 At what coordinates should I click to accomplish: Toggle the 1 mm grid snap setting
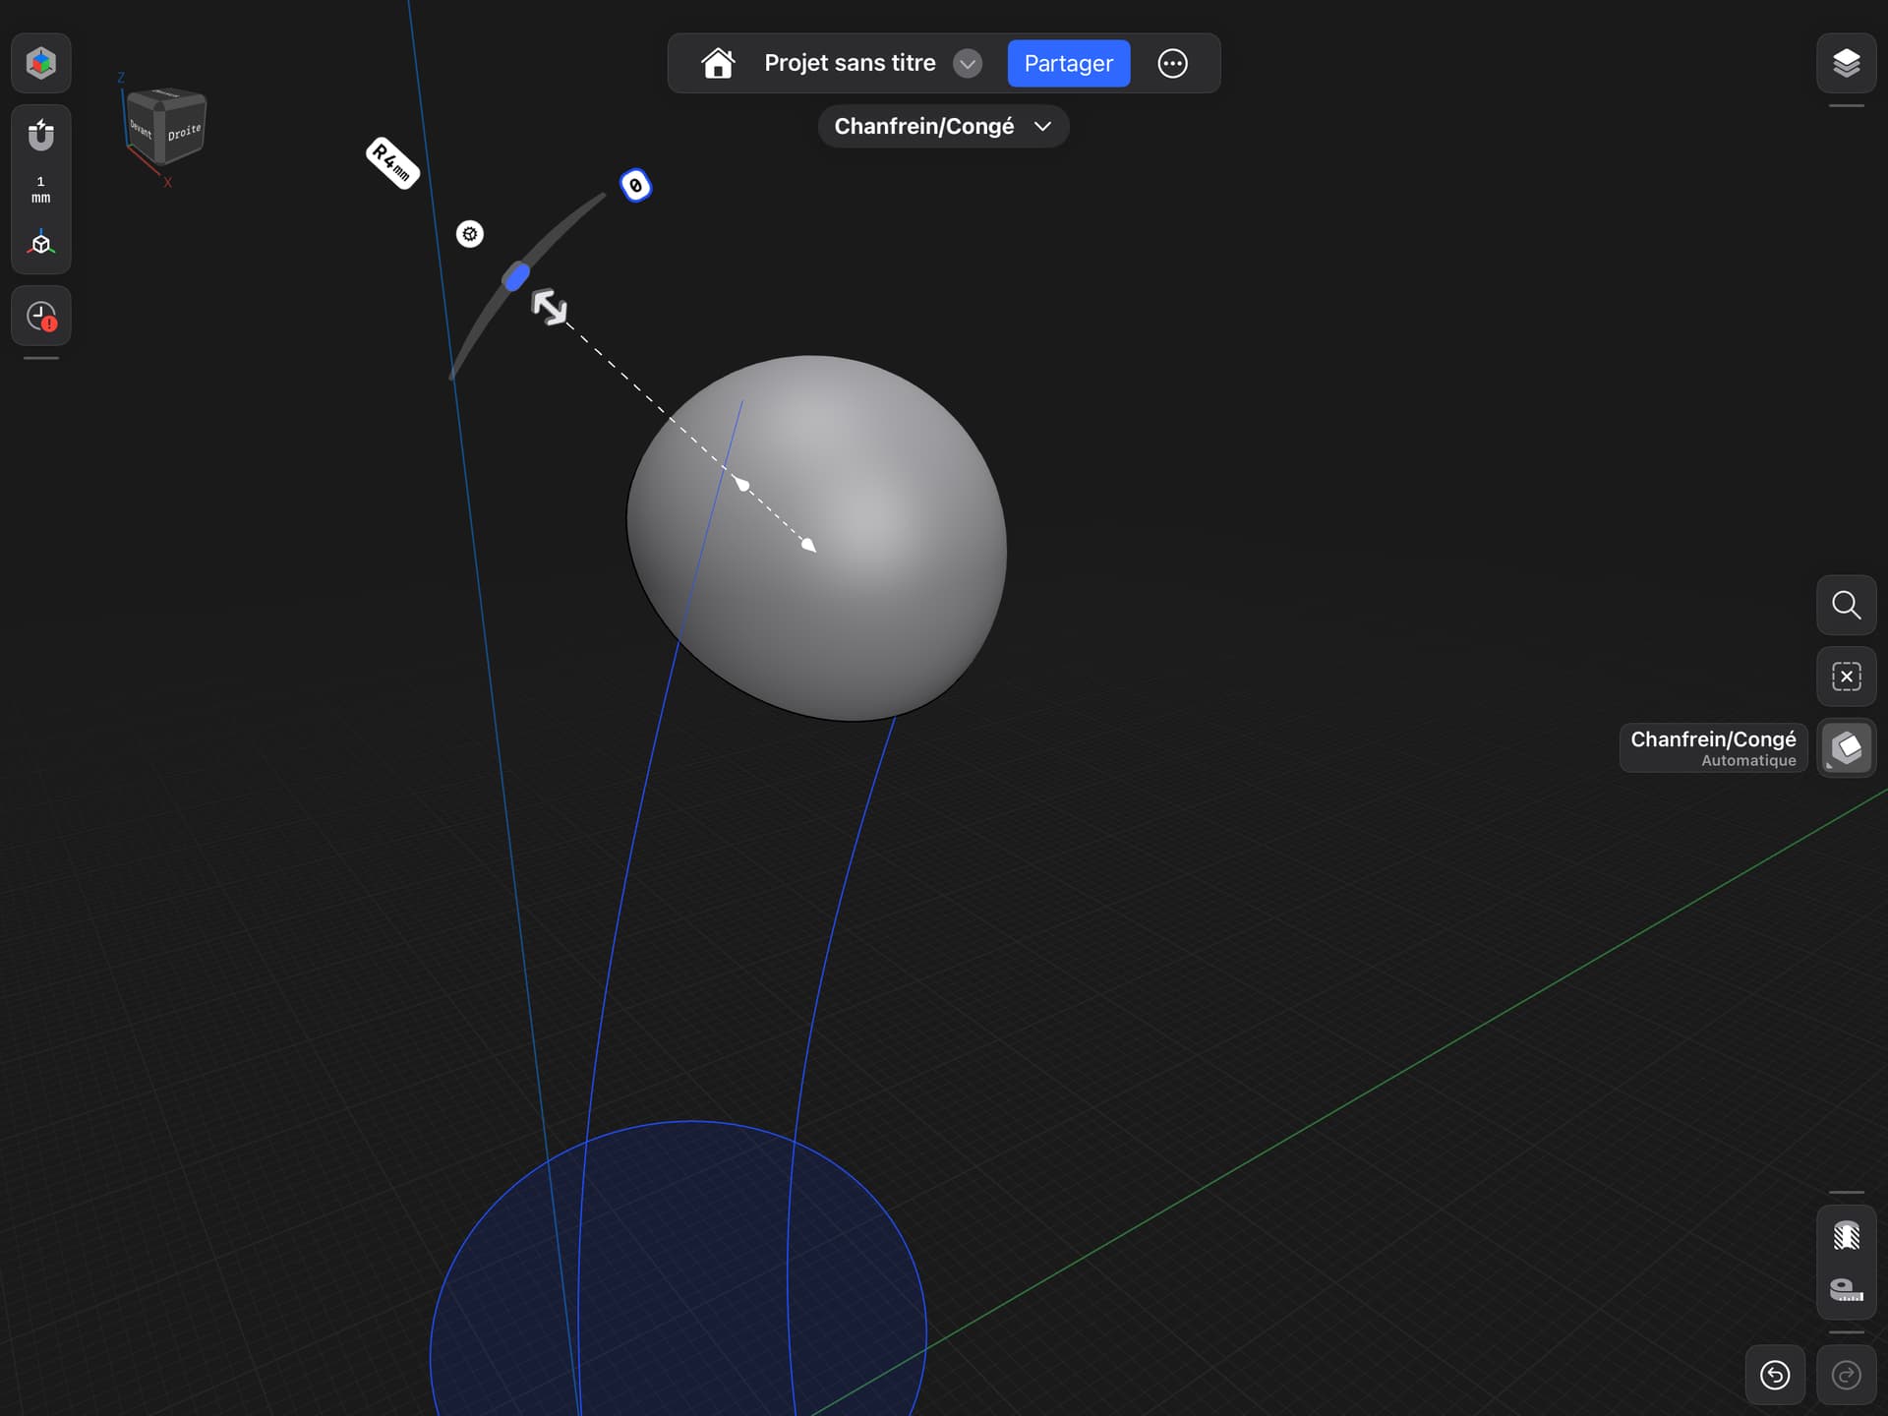(41, 190)
